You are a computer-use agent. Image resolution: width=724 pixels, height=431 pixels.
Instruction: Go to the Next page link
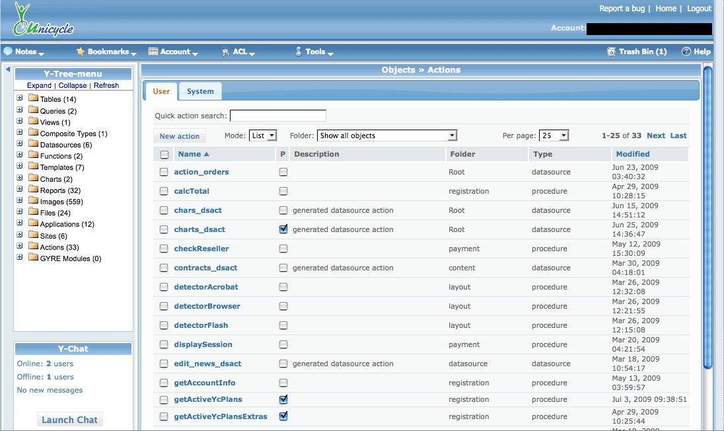click(655, 136)
